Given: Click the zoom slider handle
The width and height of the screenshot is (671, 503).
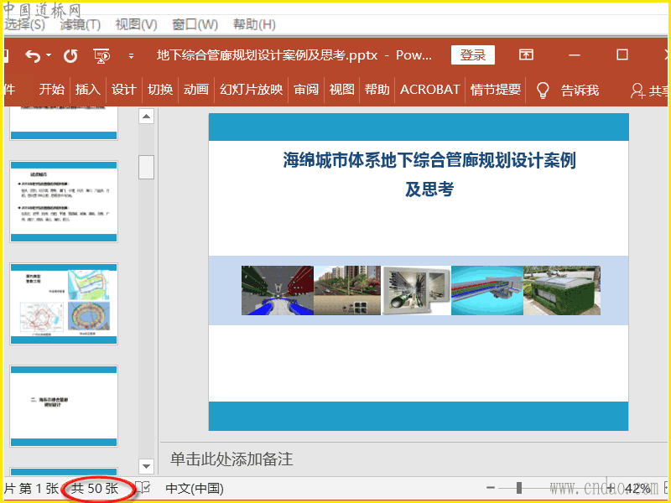Looking at the screenshot, I should click(x=519, y=488).
